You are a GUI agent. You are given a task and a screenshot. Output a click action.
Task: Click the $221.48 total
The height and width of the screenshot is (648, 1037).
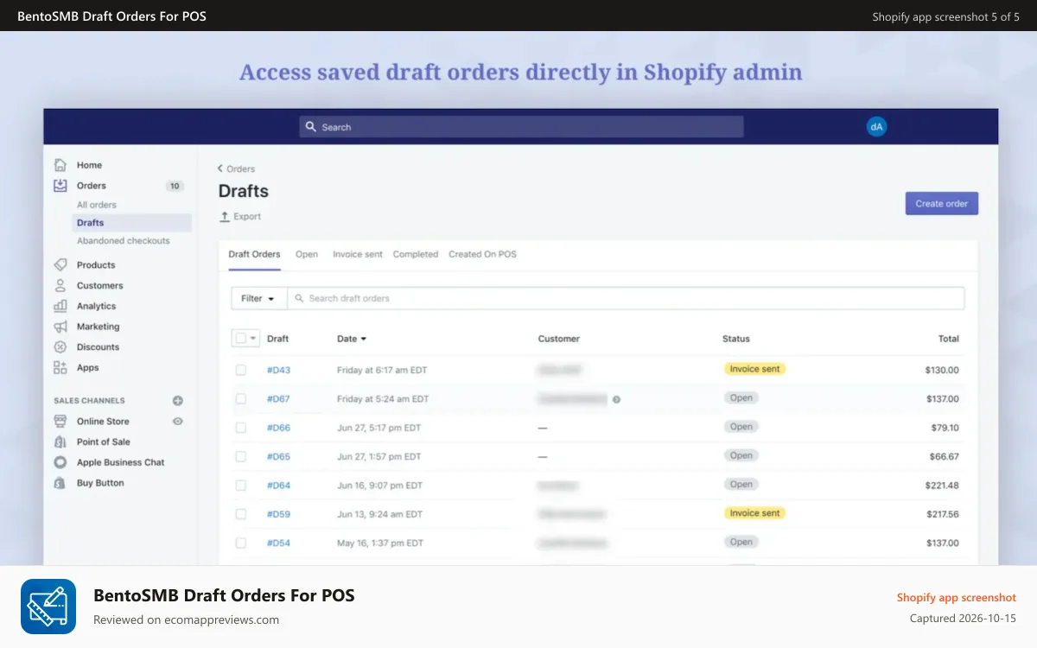[x=942, y=486]
